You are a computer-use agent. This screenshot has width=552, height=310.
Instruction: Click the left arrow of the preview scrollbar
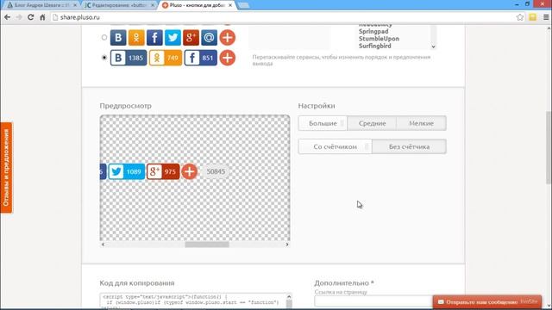(103, 245)
